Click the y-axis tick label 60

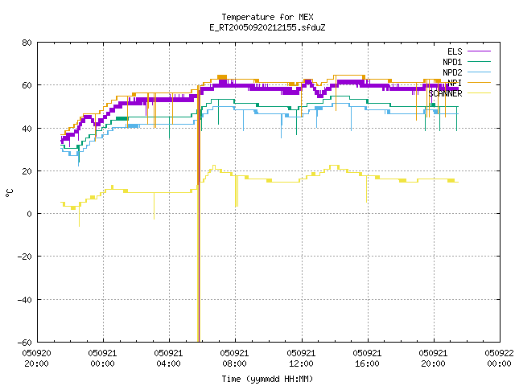(x=27, y=85)
